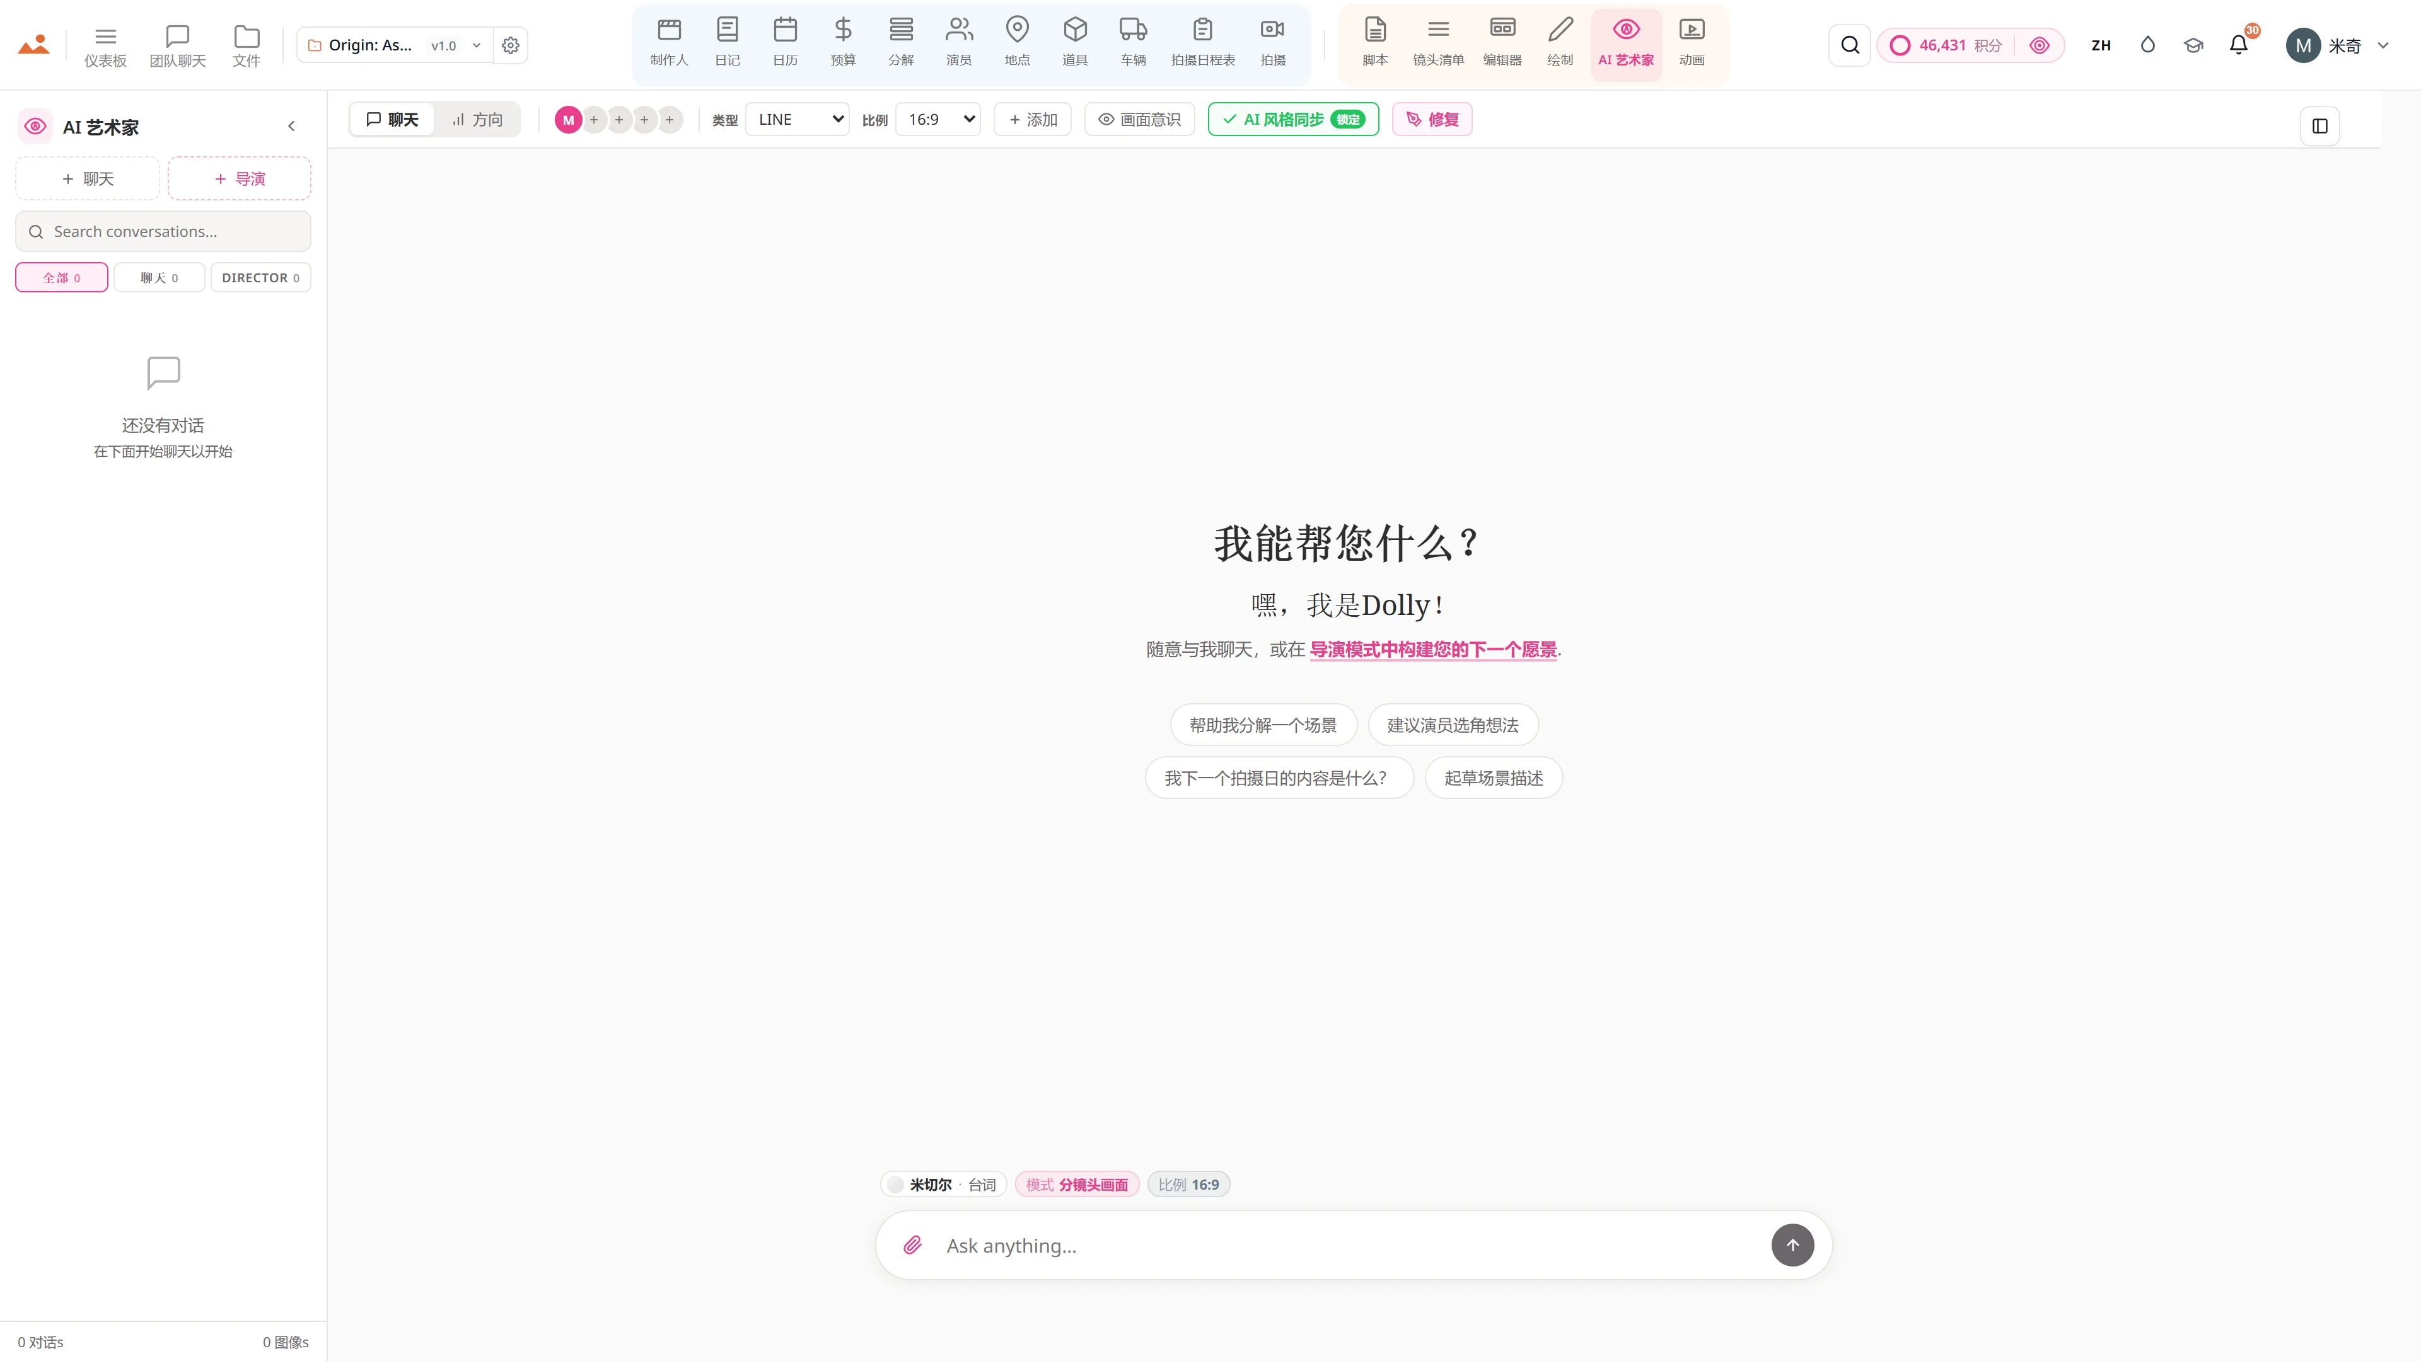
Task: Toggle AI 风格同步 style sync lock
Action: (x=1293, y=119)
